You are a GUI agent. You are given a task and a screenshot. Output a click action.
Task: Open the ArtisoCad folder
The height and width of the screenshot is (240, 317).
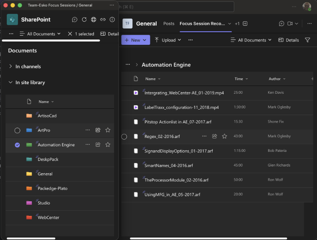coord(47,116)
